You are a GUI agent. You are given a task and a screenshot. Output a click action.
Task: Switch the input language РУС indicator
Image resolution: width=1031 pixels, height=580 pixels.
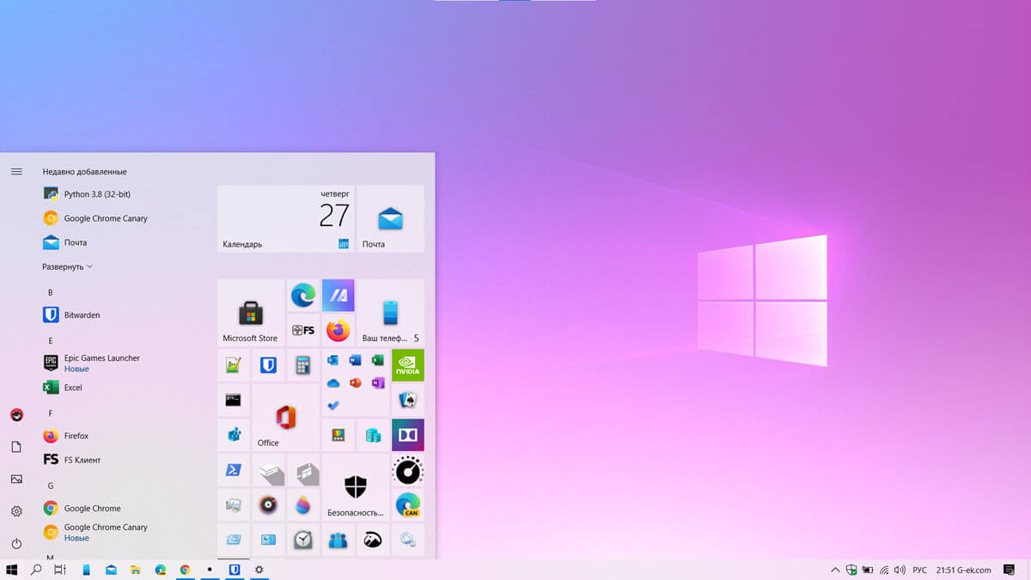click(x=919, y=570)
